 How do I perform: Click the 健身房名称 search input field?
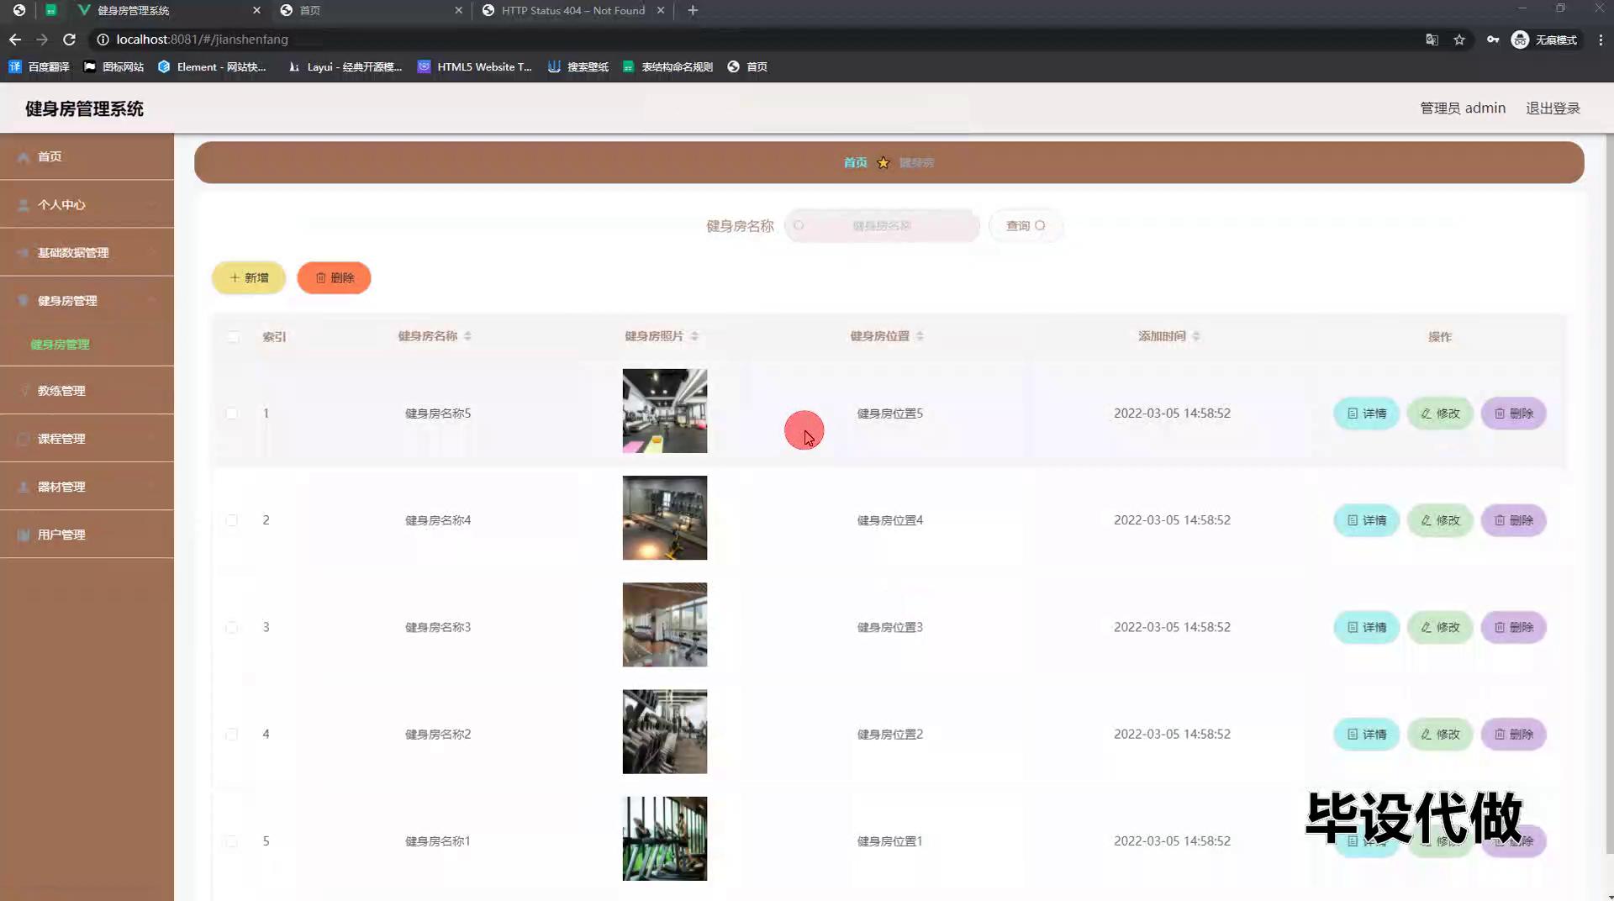point(882,225)
